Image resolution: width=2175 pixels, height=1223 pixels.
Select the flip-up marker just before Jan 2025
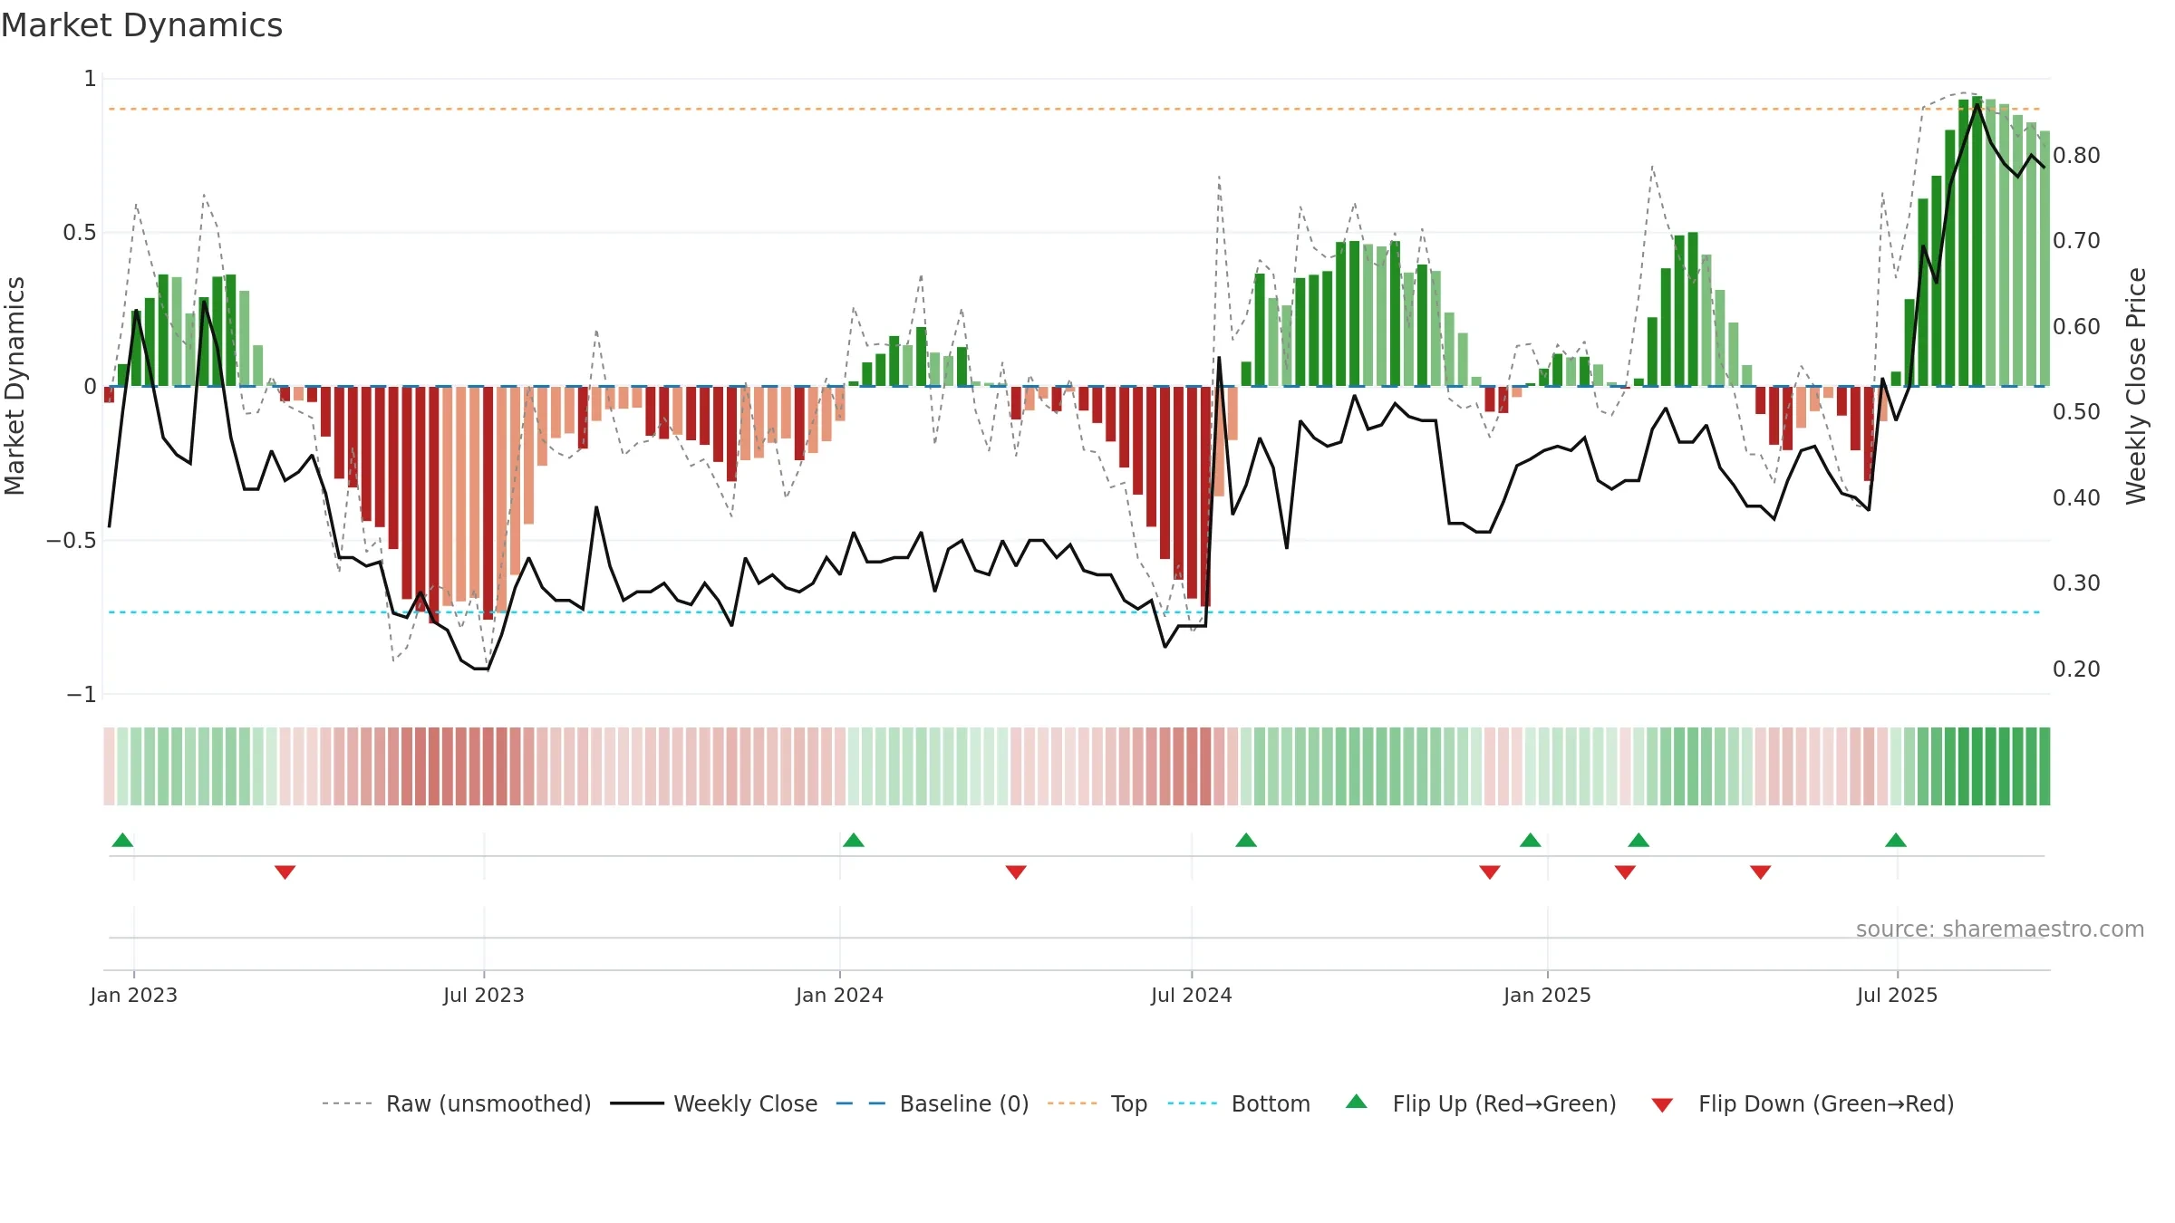[1531, 840]
